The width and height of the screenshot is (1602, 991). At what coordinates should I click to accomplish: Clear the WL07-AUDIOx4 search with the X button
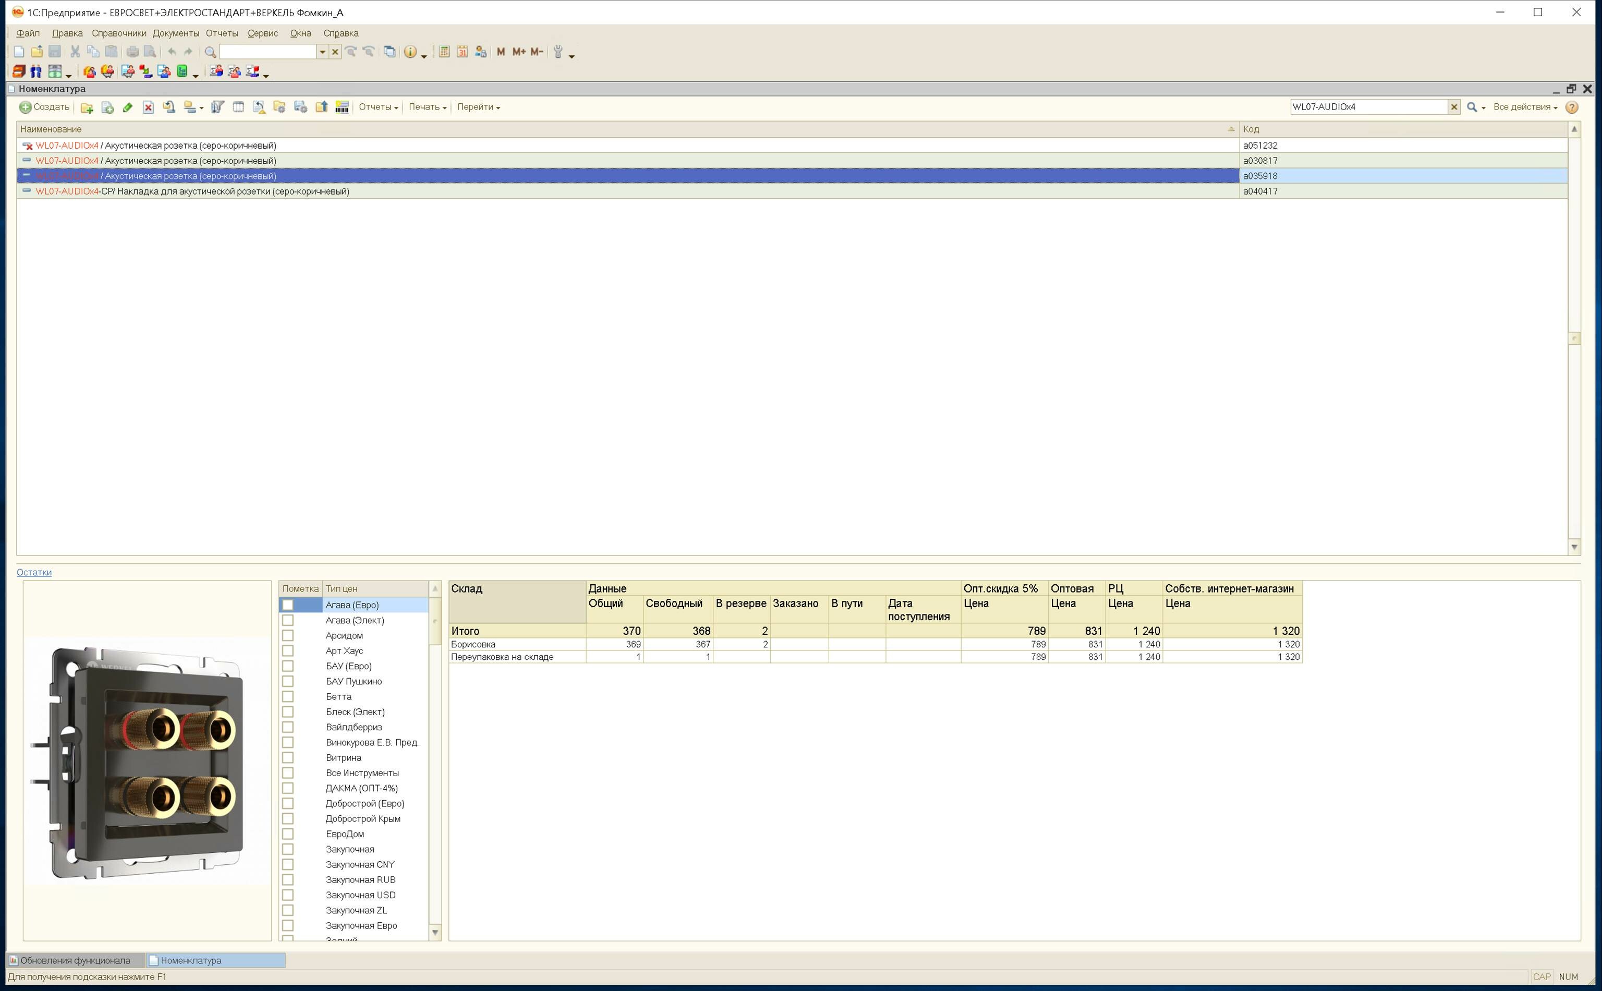(x=1454, y=107)
